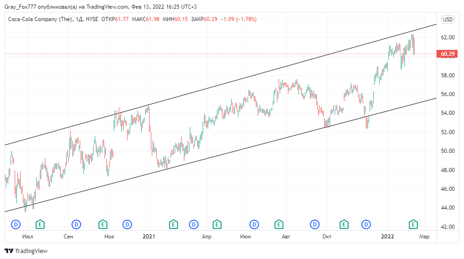Click the Сен time axis label

pos(68,237)
